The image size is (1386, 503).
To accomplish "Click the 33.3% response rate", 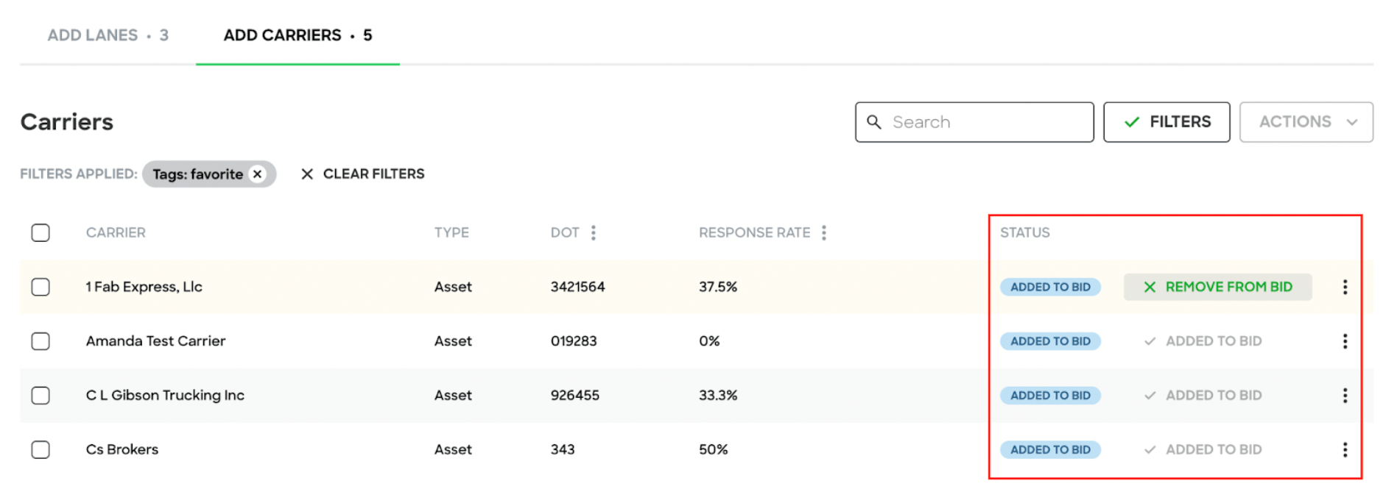I will [718, 396].
